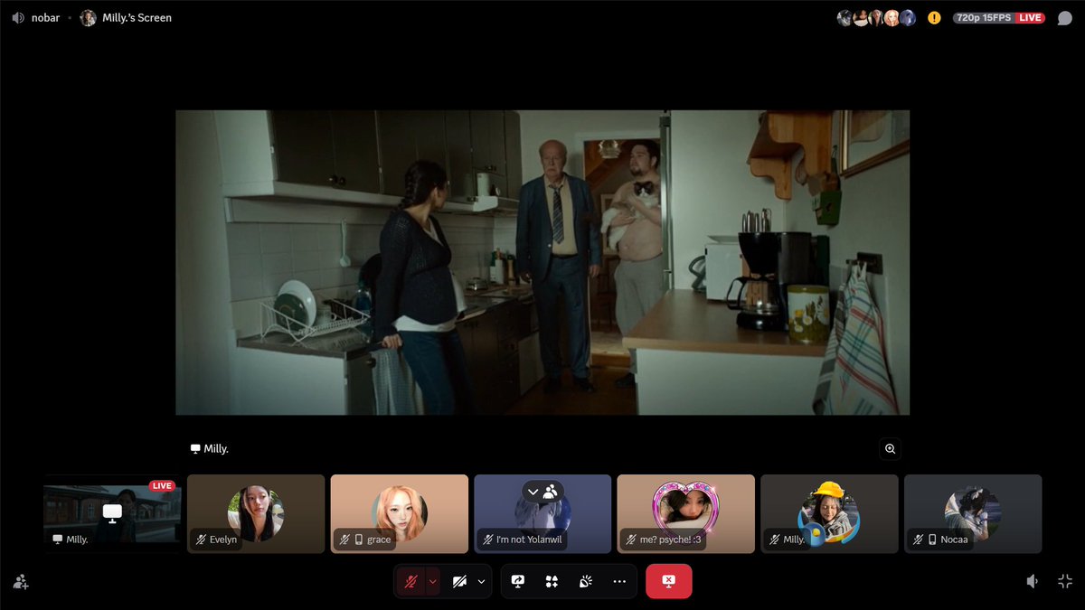Click the 720p 15FPS LIVE quality badge
Image resolution: width=1085 pixels, height=610 pixels.
pos(998,18)
